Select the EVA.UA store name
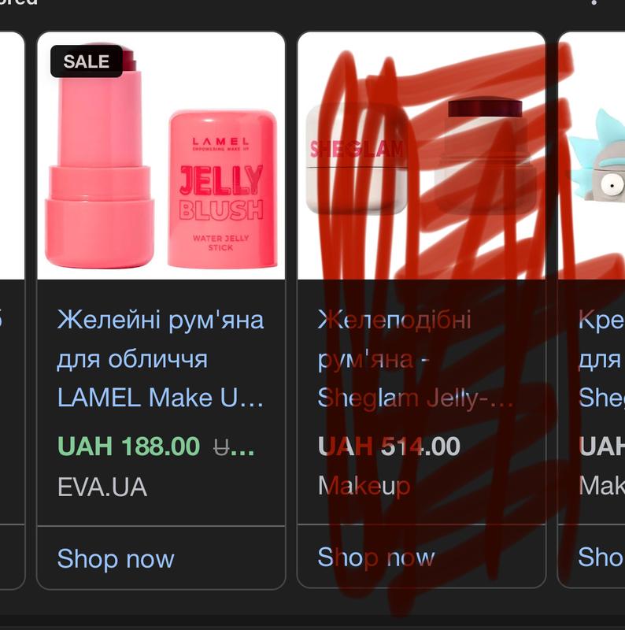625x630 pixels. [102, 487]
